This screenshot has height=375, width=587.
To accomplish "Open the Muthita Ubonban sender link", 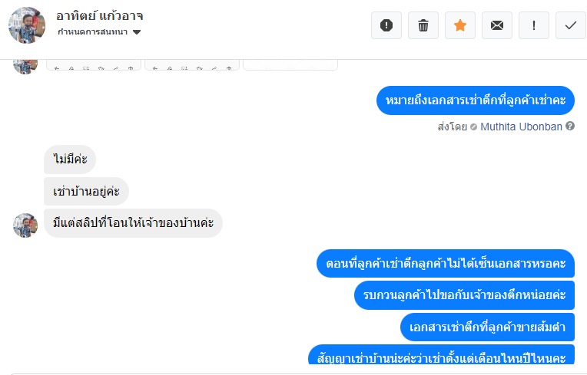I will tap(521, 127).
